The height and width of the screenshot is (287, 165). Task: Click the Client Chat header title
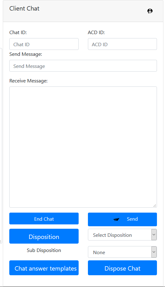24,8
